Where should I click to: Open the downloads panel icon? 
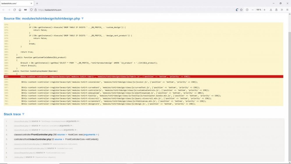coord(271,10)
